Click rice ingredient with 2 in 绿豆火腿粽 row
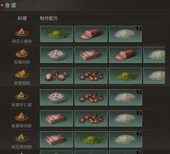The height and width of the screenshot is (154, 170). 125,34
